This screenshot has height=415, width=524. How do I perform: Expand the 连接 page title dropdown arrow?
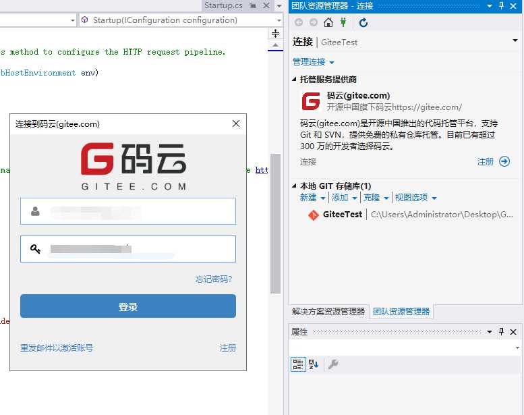point(515,40)
